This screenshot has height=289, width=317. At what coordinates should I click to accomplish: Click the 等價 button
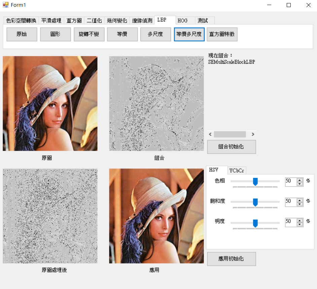point(122,34)
